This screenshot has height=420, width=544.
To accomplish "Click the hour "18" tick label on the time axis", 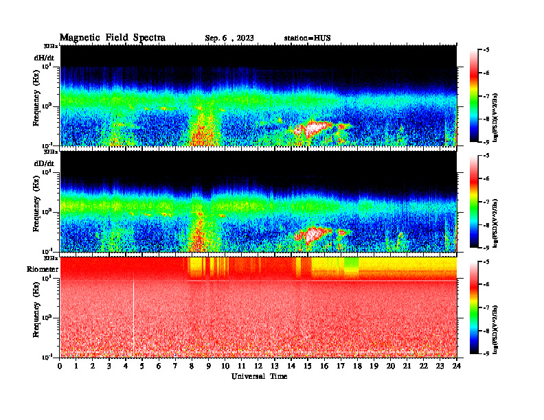I will tap(357, 366).
